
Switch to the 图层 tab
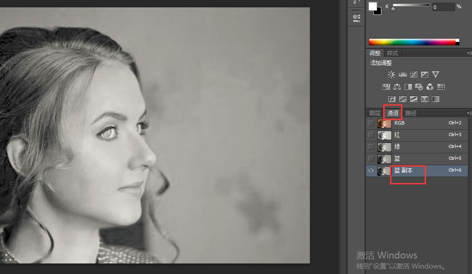click(x=375, y=113)
